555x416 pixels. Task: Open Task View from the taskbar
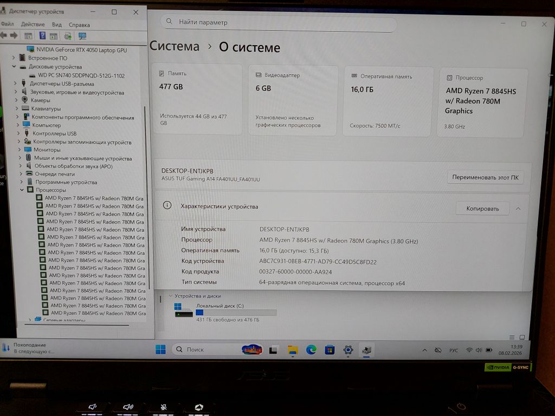(274, 350)
